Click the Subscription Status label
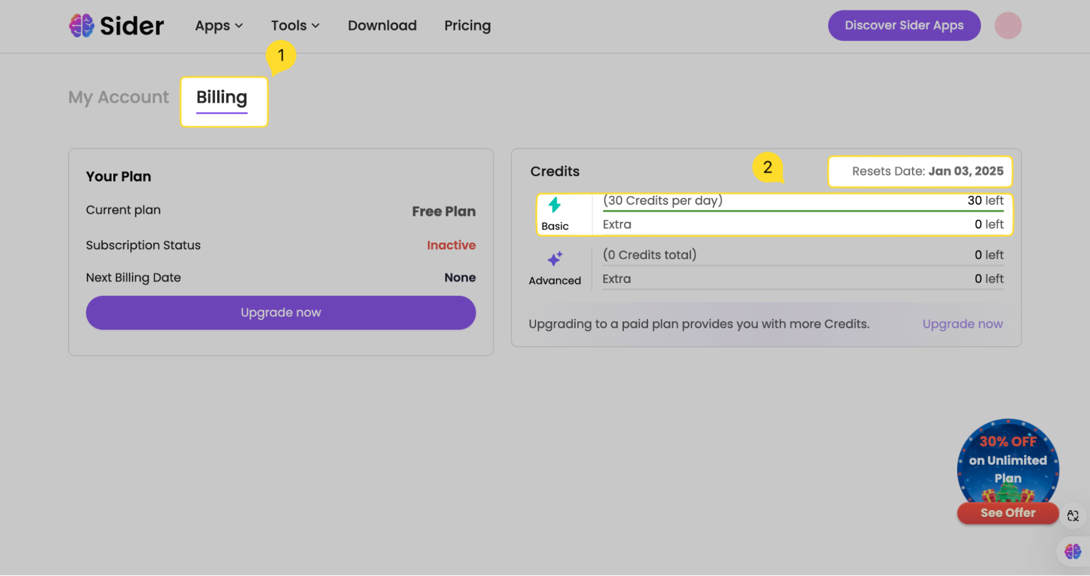The image size is (1090, 576). (143, 245)
